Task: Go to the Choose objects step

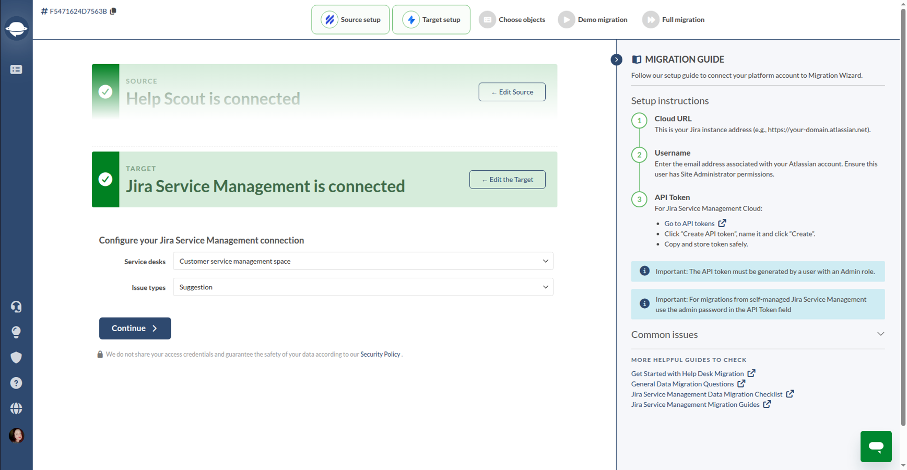Action: click(x=512, y=20)
